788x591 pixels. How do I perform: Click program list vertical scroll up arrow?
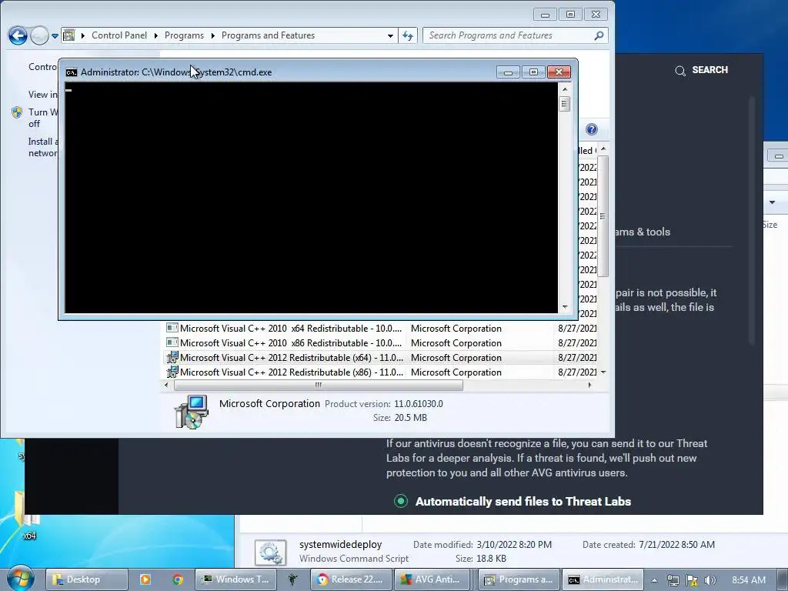(x=603, y=149)
